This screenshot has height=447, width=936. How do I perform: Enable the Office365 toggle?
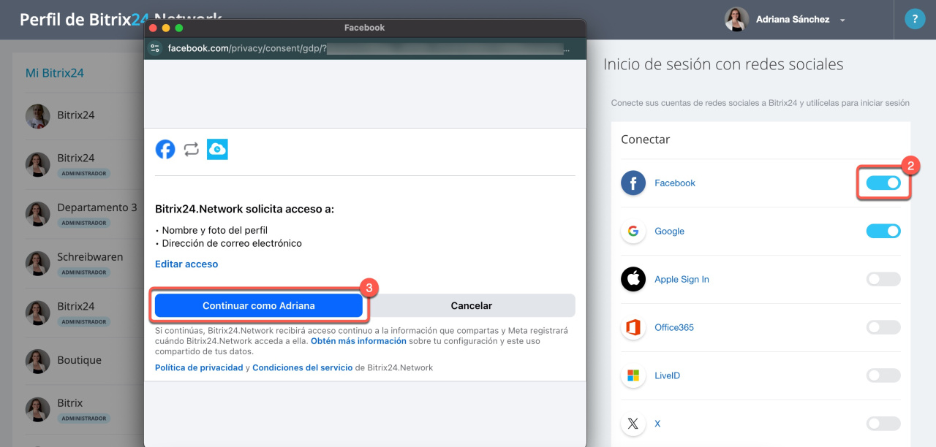point(883,327)
